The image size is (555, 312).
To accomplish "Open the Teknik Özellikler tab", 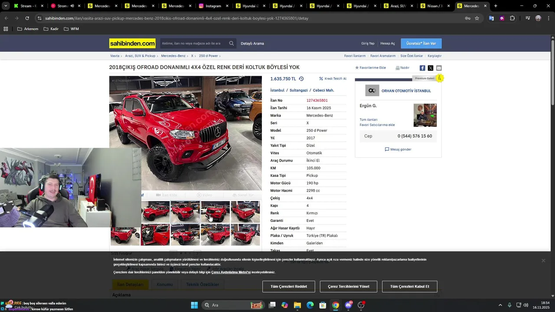I will coord(202,284).
